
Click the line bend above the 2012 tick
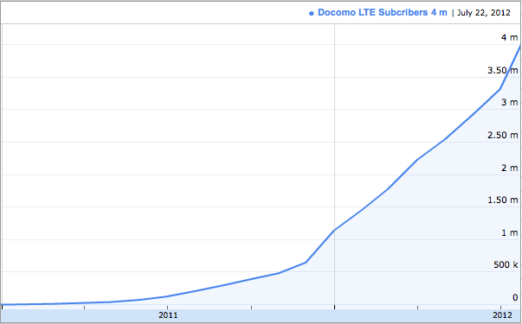500,89
